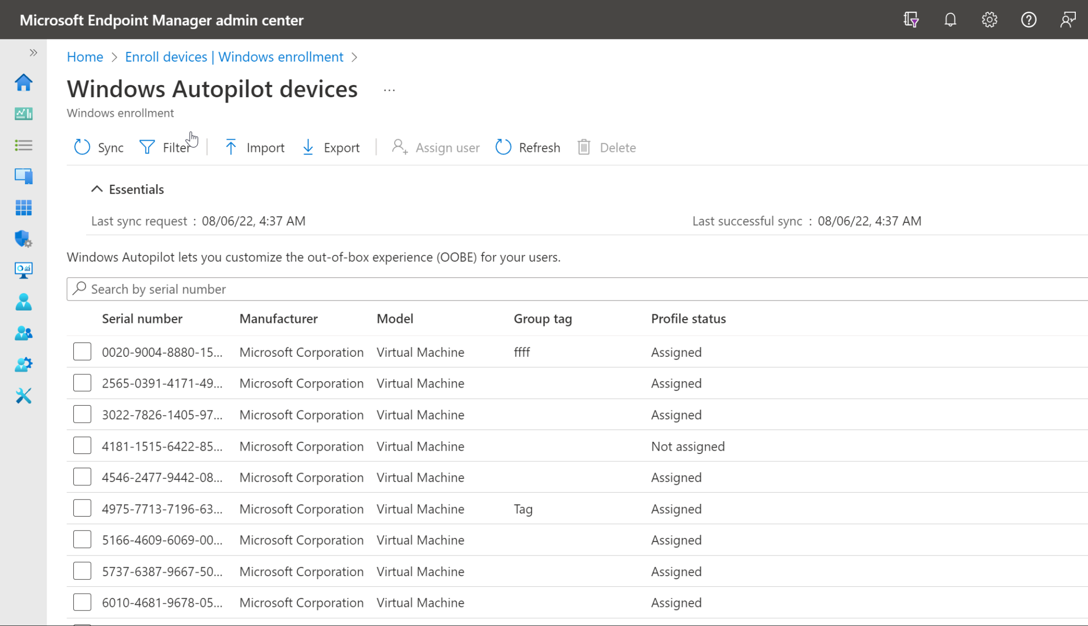This screenshot has width=1088, height=626.
Task: Open portal settings via the gear icon
Action: pyautogui.click(x=989, y=20)
